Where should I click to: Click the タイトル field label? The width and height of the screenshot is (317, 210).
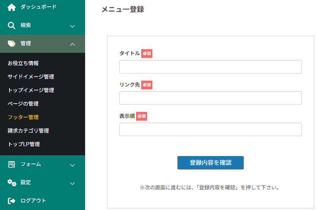pyautogui.click(x=130, y=53)
